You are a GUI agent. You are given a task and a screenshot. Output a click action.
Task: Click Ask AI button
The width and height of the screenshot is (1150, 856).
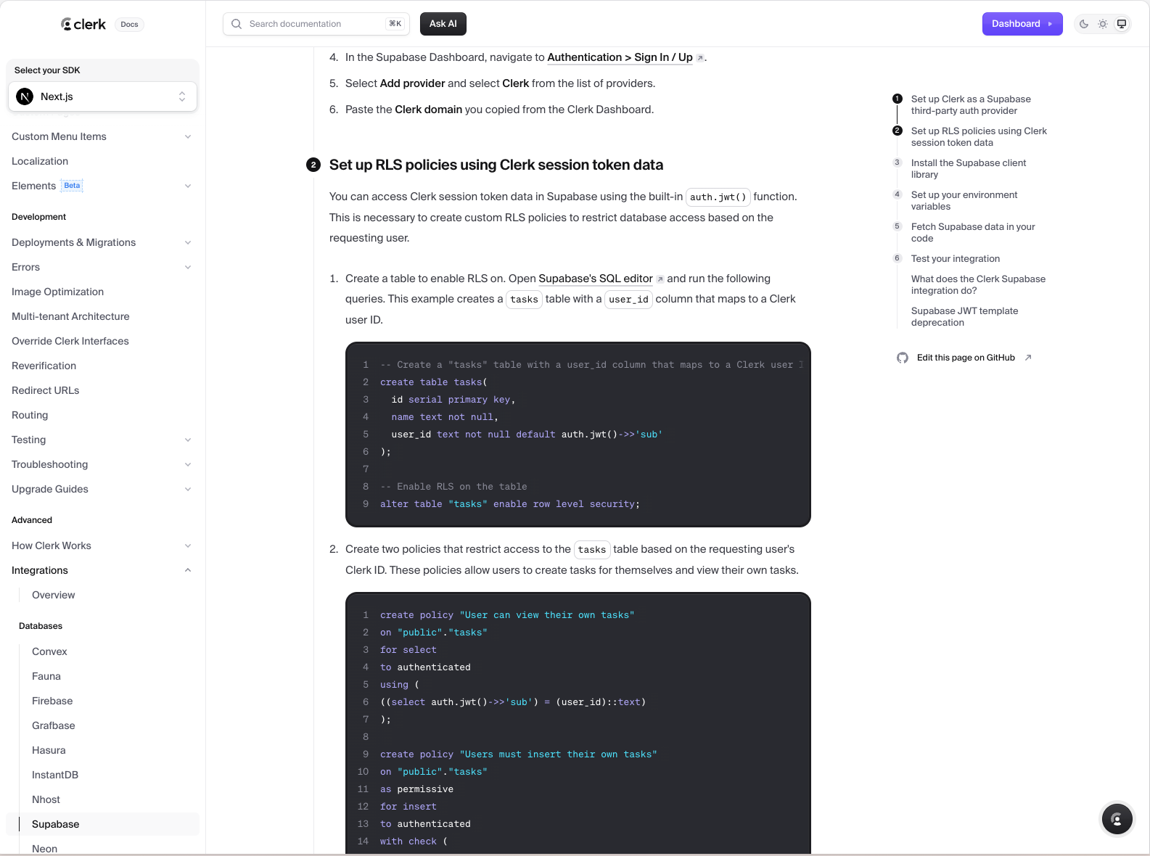point(443,24)
